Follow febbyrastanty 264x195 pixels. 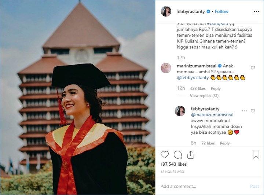coord(221,11)
